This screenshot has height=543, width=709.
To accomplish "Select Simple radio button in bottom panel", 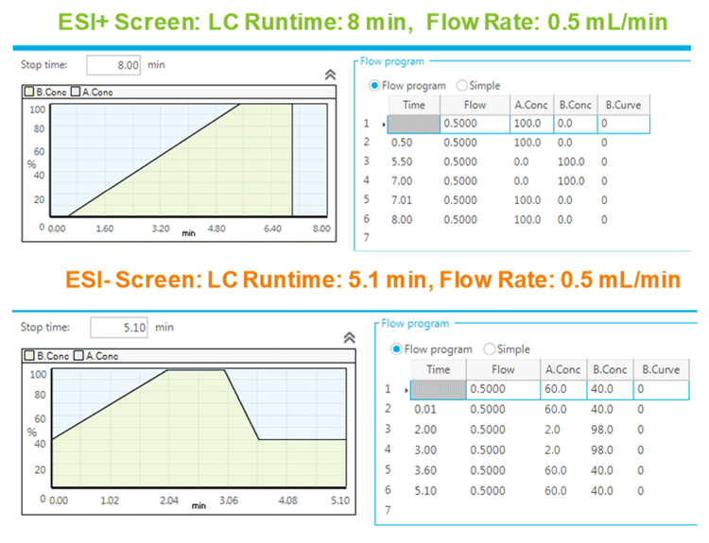I will 489,349.
